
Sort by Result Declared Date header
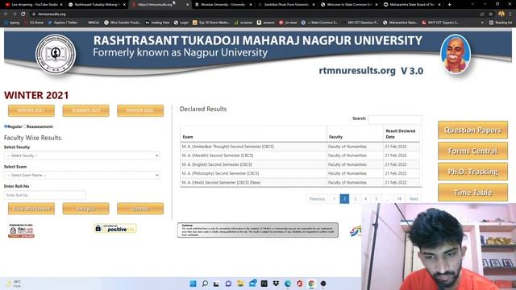[402, 134]
